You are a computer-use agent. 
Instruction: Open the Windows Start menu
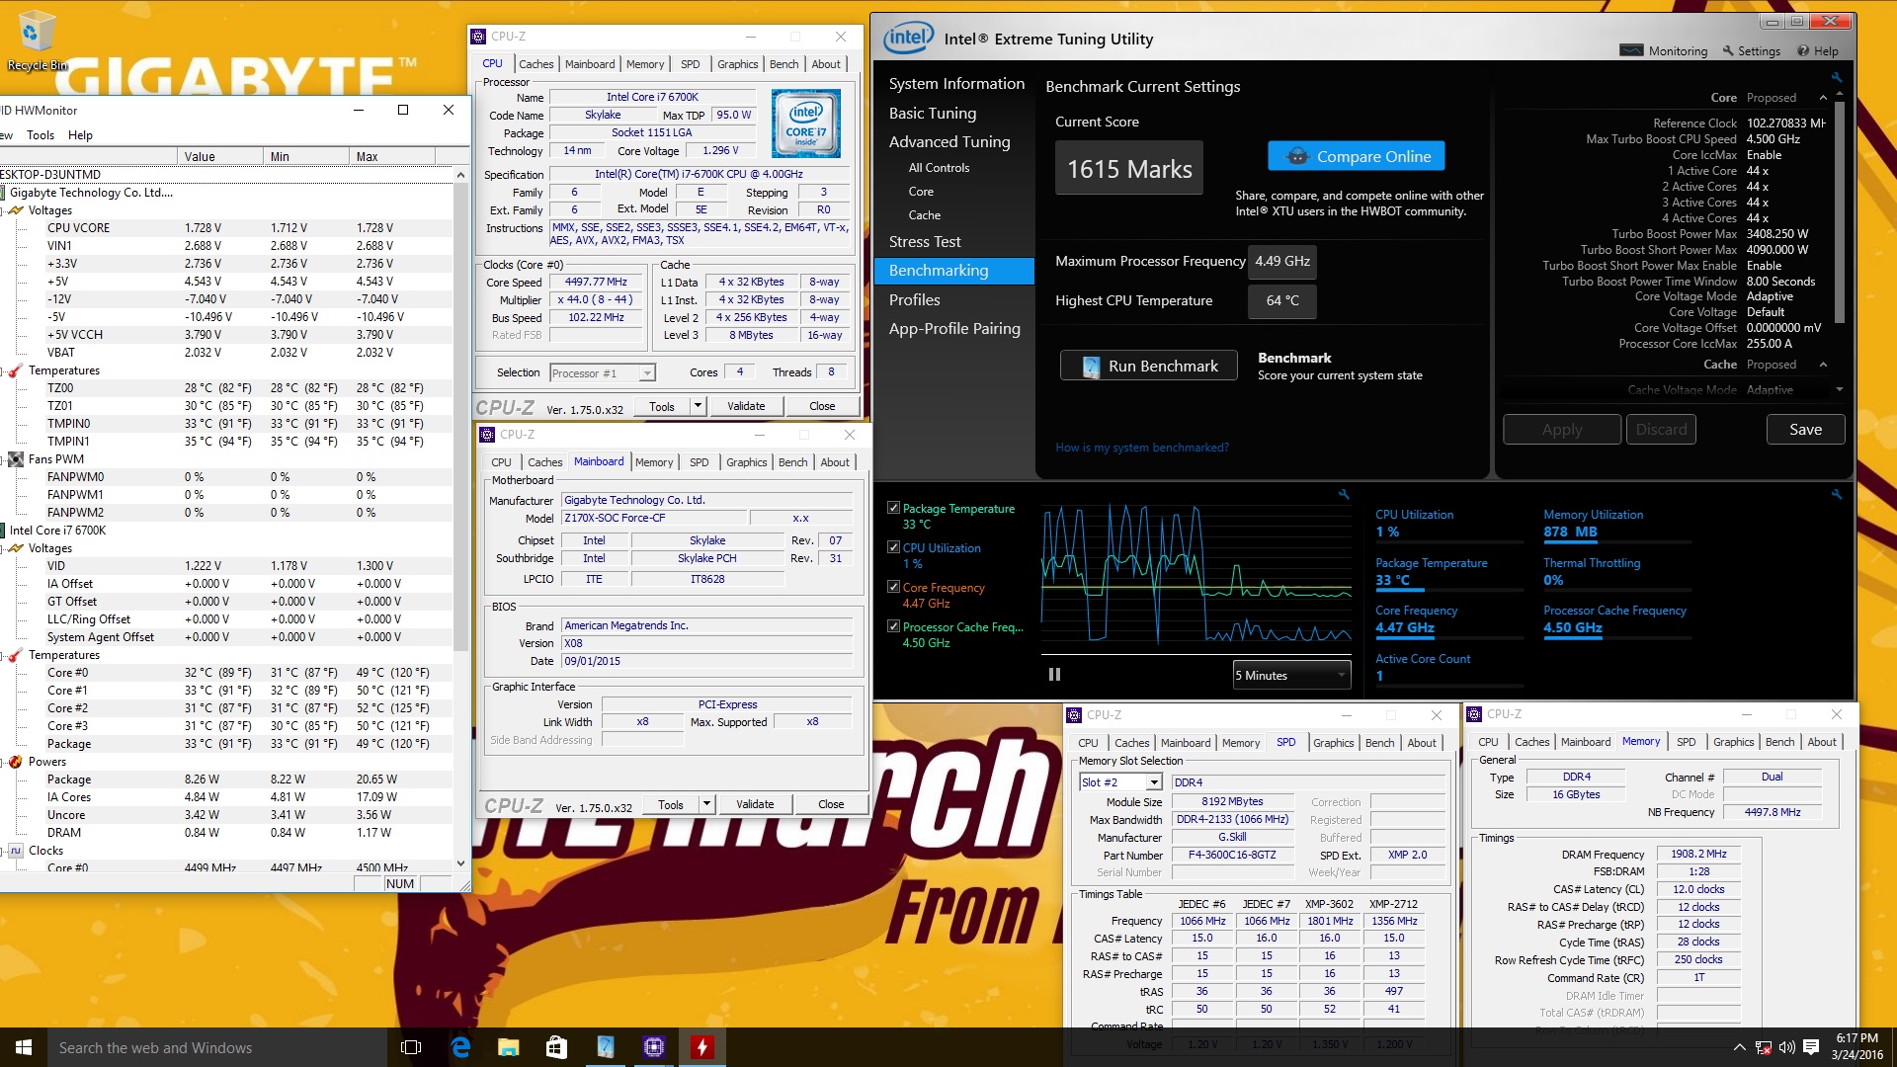(24, 1047)
